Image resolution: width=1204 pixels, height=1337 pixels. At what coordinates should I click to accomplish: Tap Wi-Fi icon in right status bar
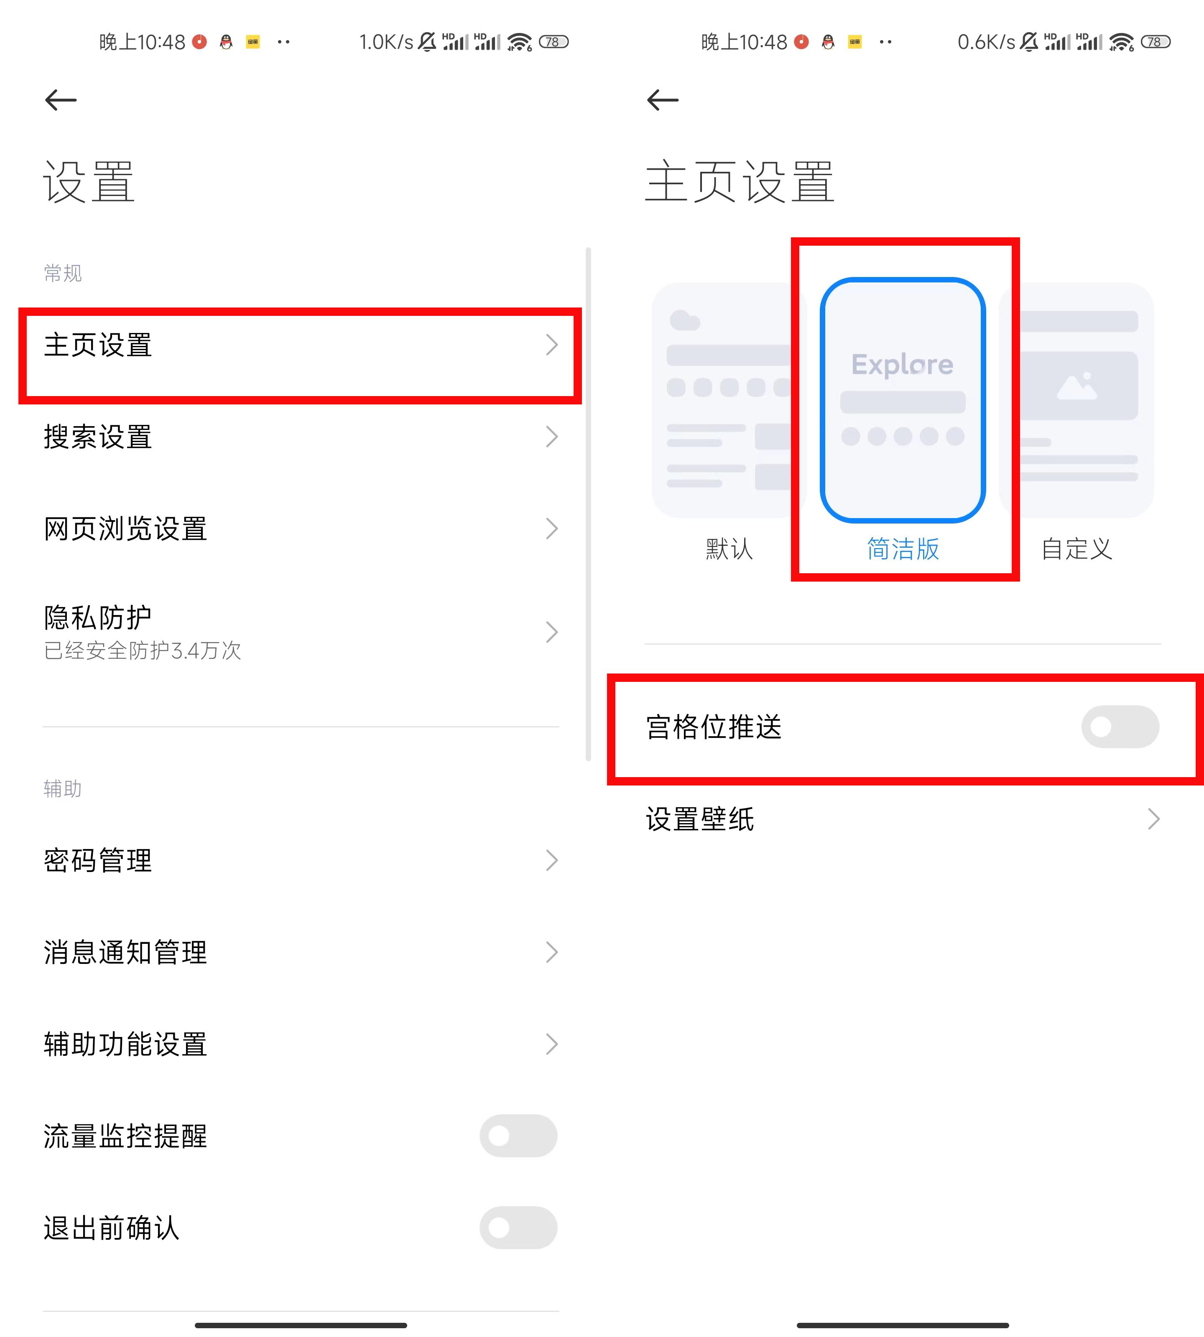(x=1122, y=42)
